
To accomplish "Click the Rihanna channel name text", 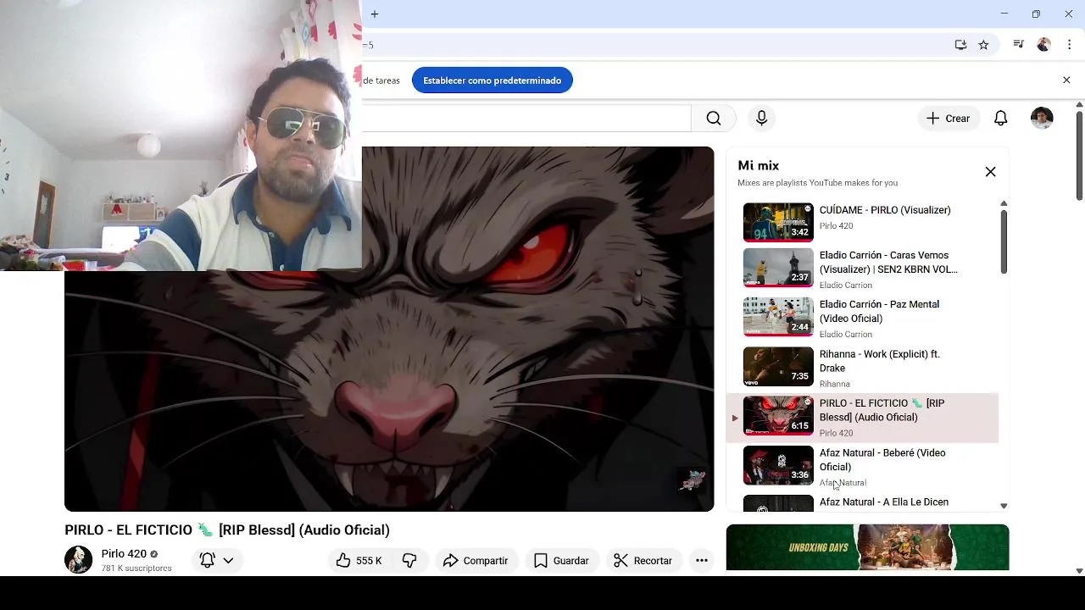I will (x=835, y=384).
